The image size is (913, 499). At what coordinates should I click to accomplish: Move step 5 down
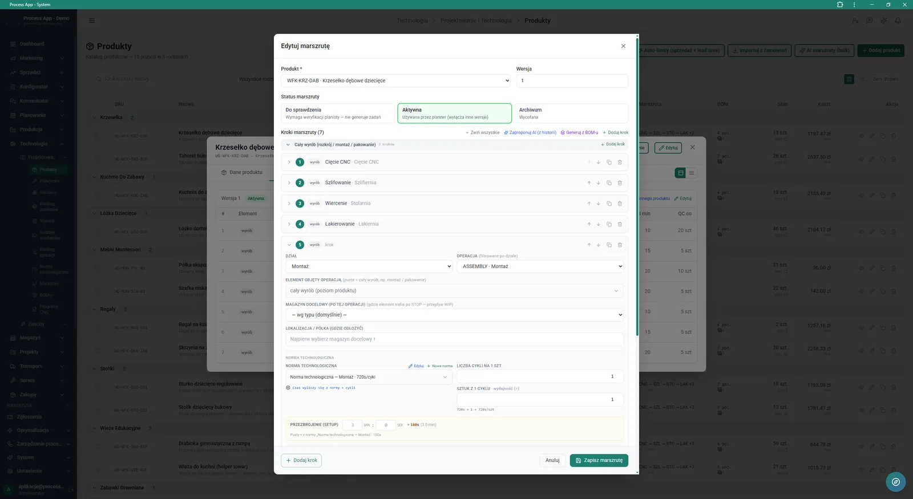click(x=598, y=245)
